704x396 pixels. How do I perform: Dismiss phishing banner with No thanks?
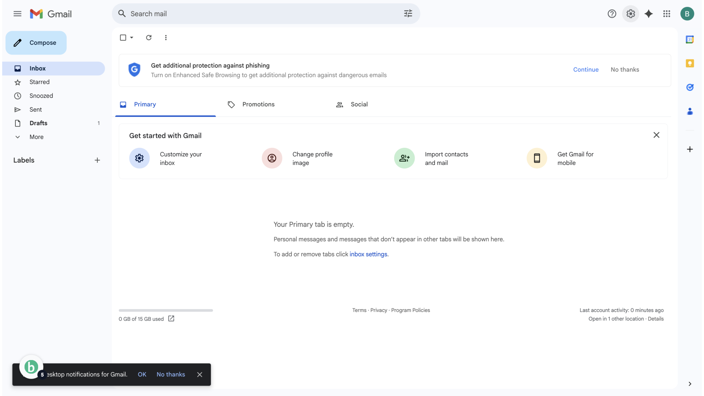625,70
